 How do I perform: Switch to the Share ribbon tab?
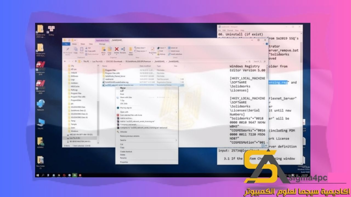[83, 44]
